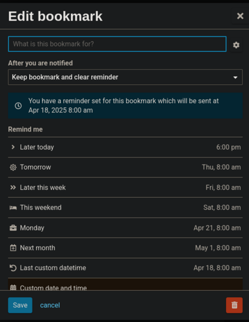Viewport: 249px width, 322px height.
Task: Open bookmark options gear icon
Action: [236, 45]
